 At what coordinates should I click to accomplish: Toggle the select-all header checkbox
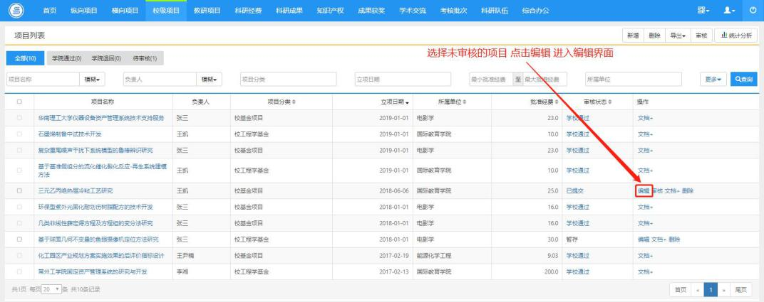pyautogui.click(x=19, y=102)
